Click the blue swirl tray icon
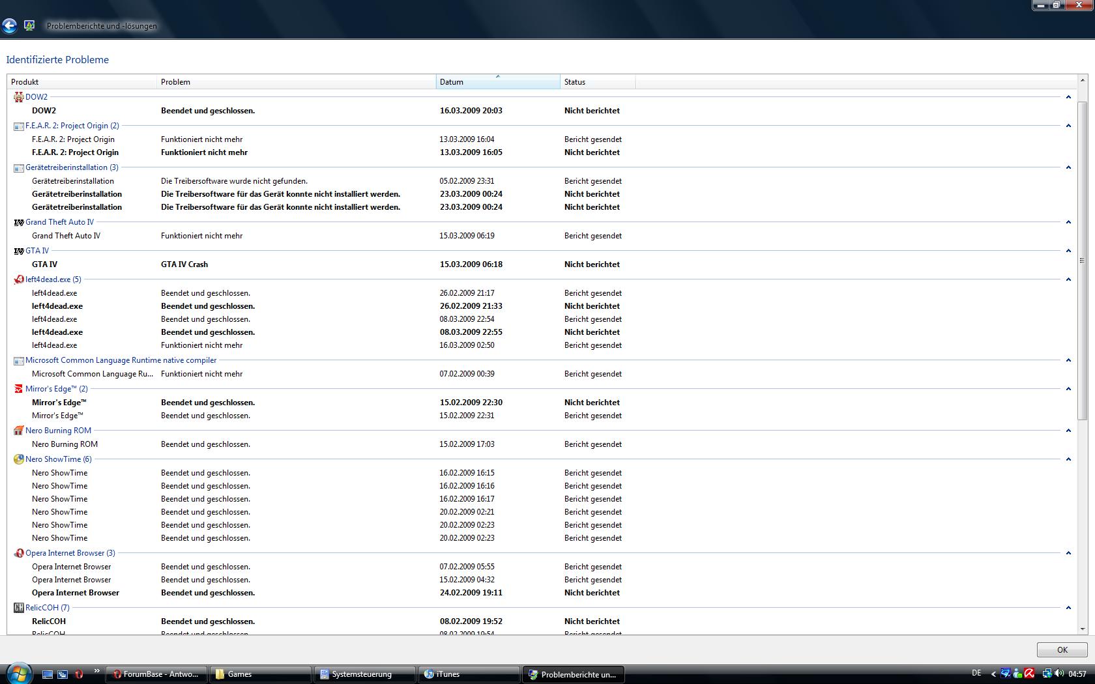 (1006, 674)
